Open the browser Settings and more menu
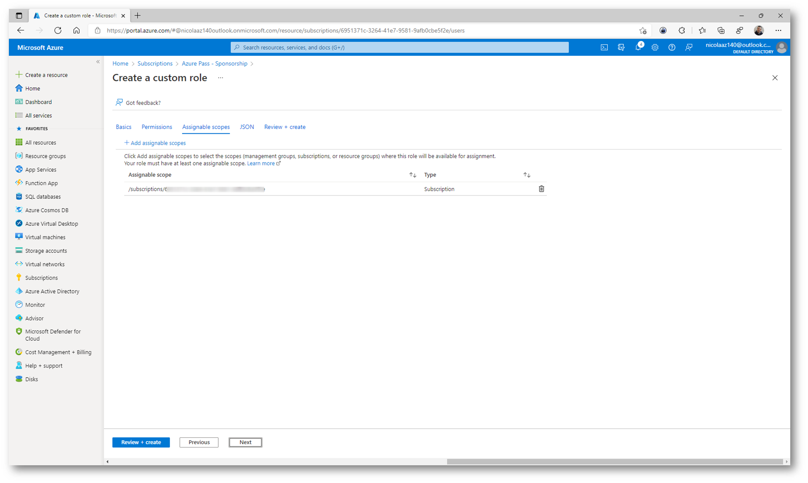This screenshot has width=808, height=483. (x=778, y=30)
